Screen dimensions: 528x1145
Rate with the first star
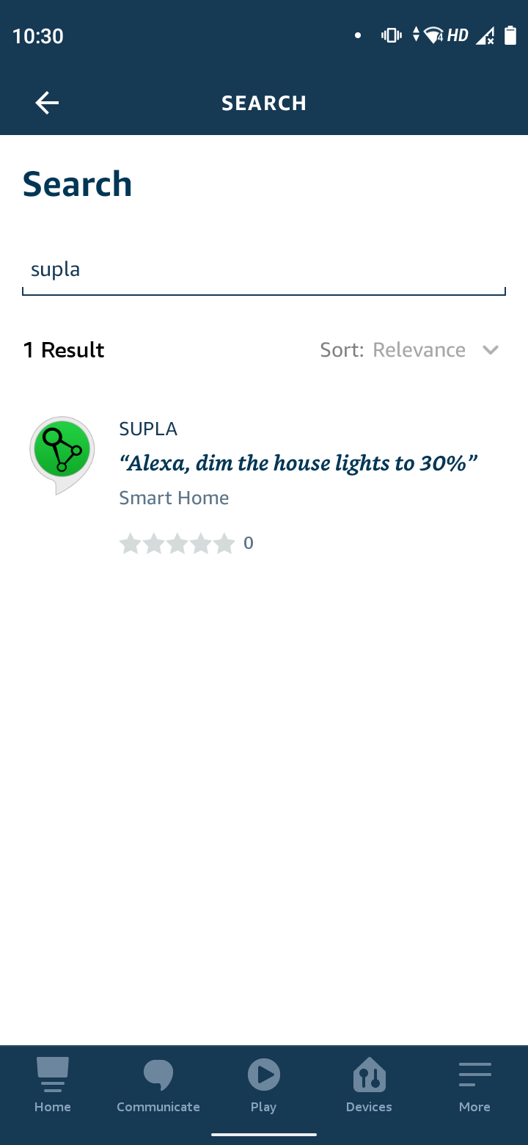pos(131,543)
